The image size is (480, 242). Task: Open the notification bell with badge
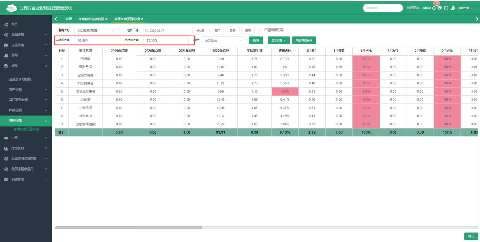click(x=434, y=8)
